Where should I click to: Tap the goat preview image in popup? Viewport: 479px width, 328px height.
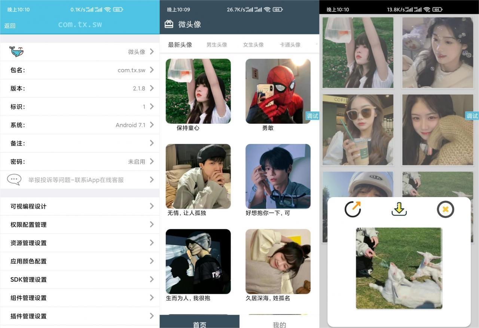(399, 268)
